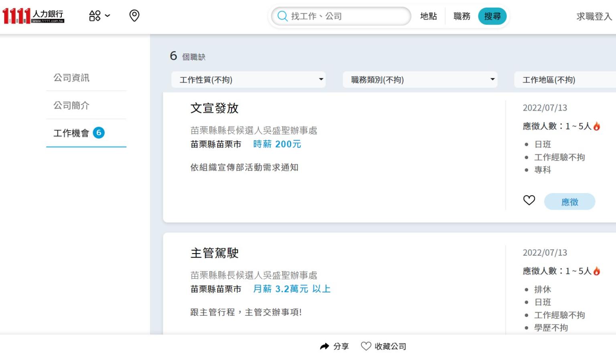Apply to 文宣發放 with 應徵 button
Viewport: 616px width, 357px height.
pyautogui.click(x=569, y=202)
